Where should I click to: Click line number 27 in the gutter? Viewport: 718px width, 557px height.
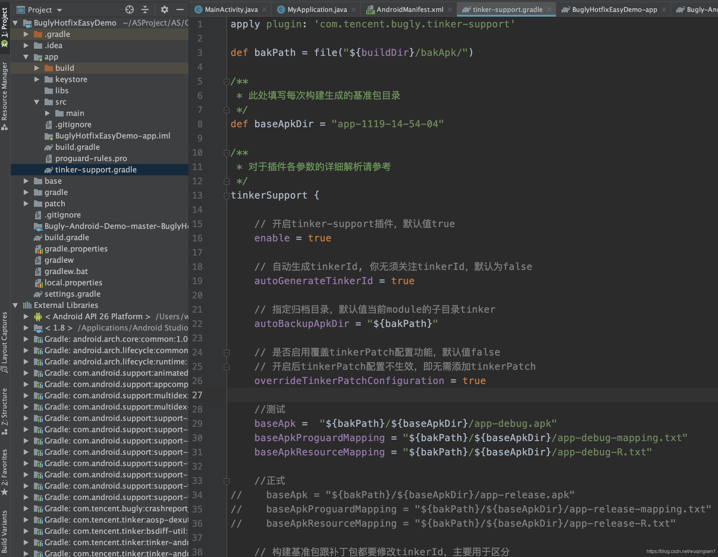[x=197, y=395]
